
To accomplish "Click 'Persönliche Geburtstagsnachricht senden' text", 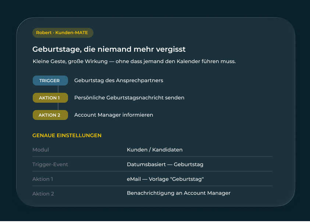I will [129, 98].
